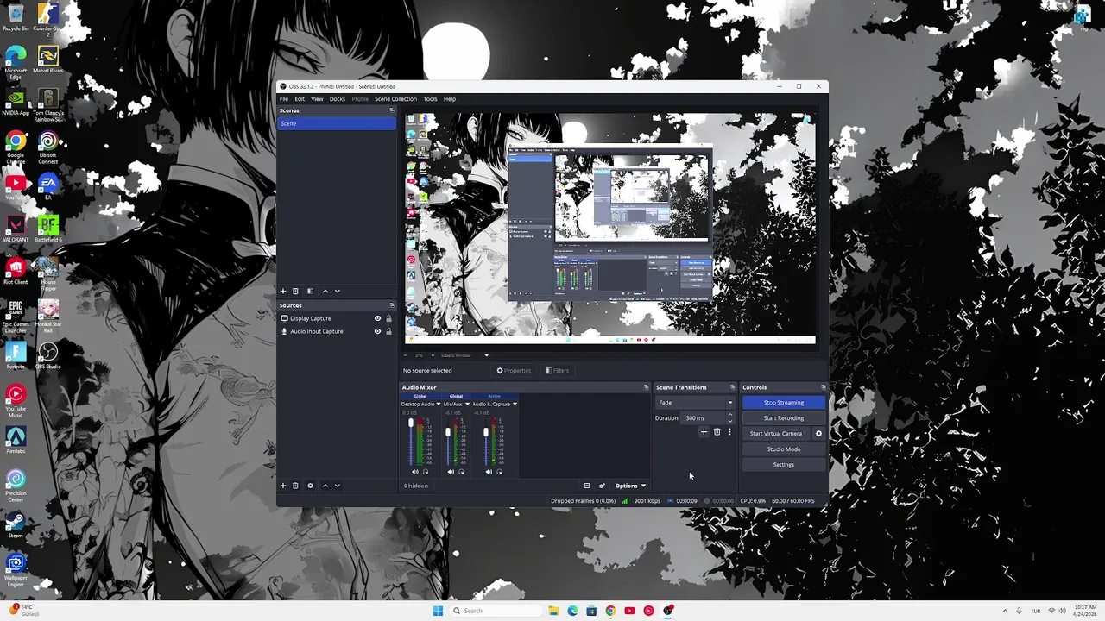Enable Studio Mode

click(x=784, y=449)
